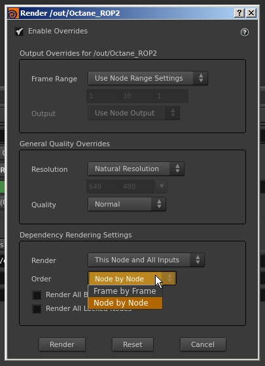Choose Frame by Frame from the Order list

125,291
